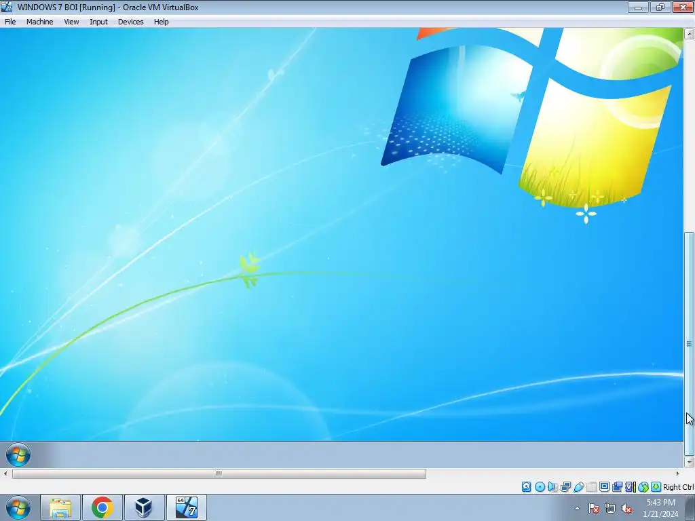695x521 pixels.
Task: Click the shared folders status icon
Action: click(x=591, y=487)
